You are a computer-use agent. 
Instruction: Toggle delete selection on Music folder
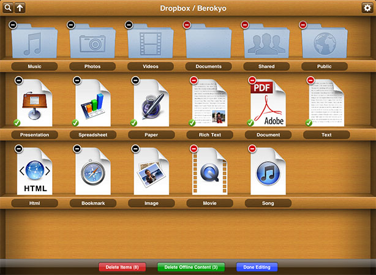point(13,24)
